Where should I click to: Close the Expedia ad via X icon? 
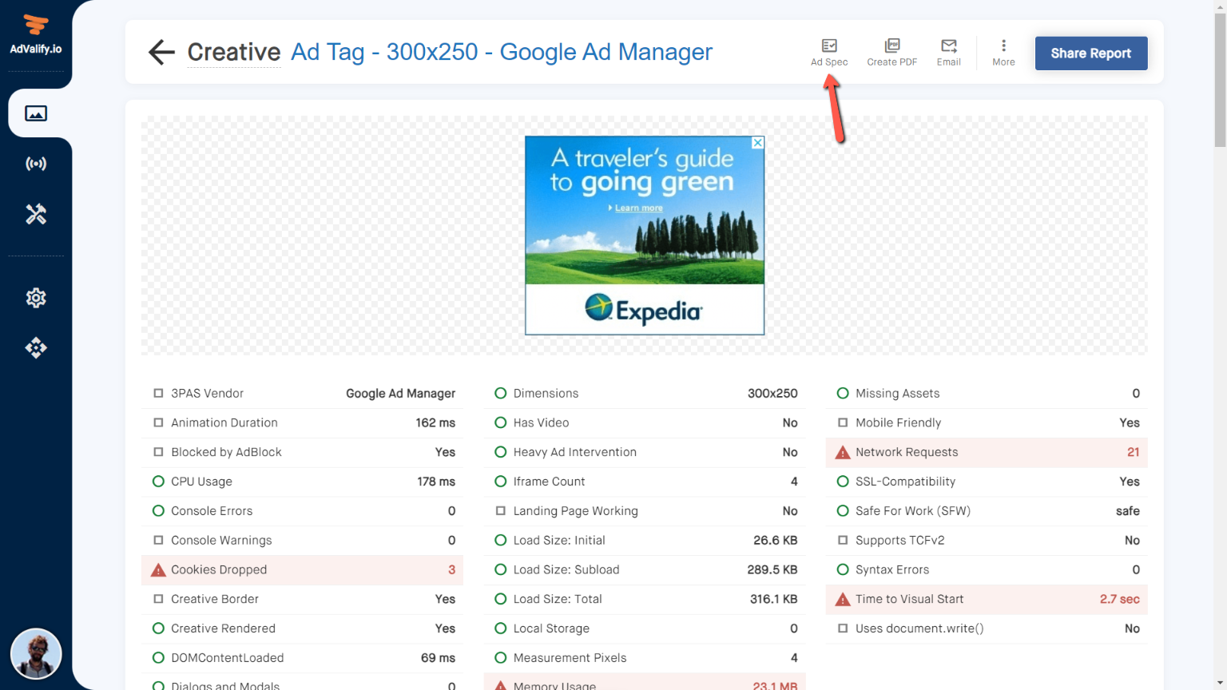pos(758,142)
